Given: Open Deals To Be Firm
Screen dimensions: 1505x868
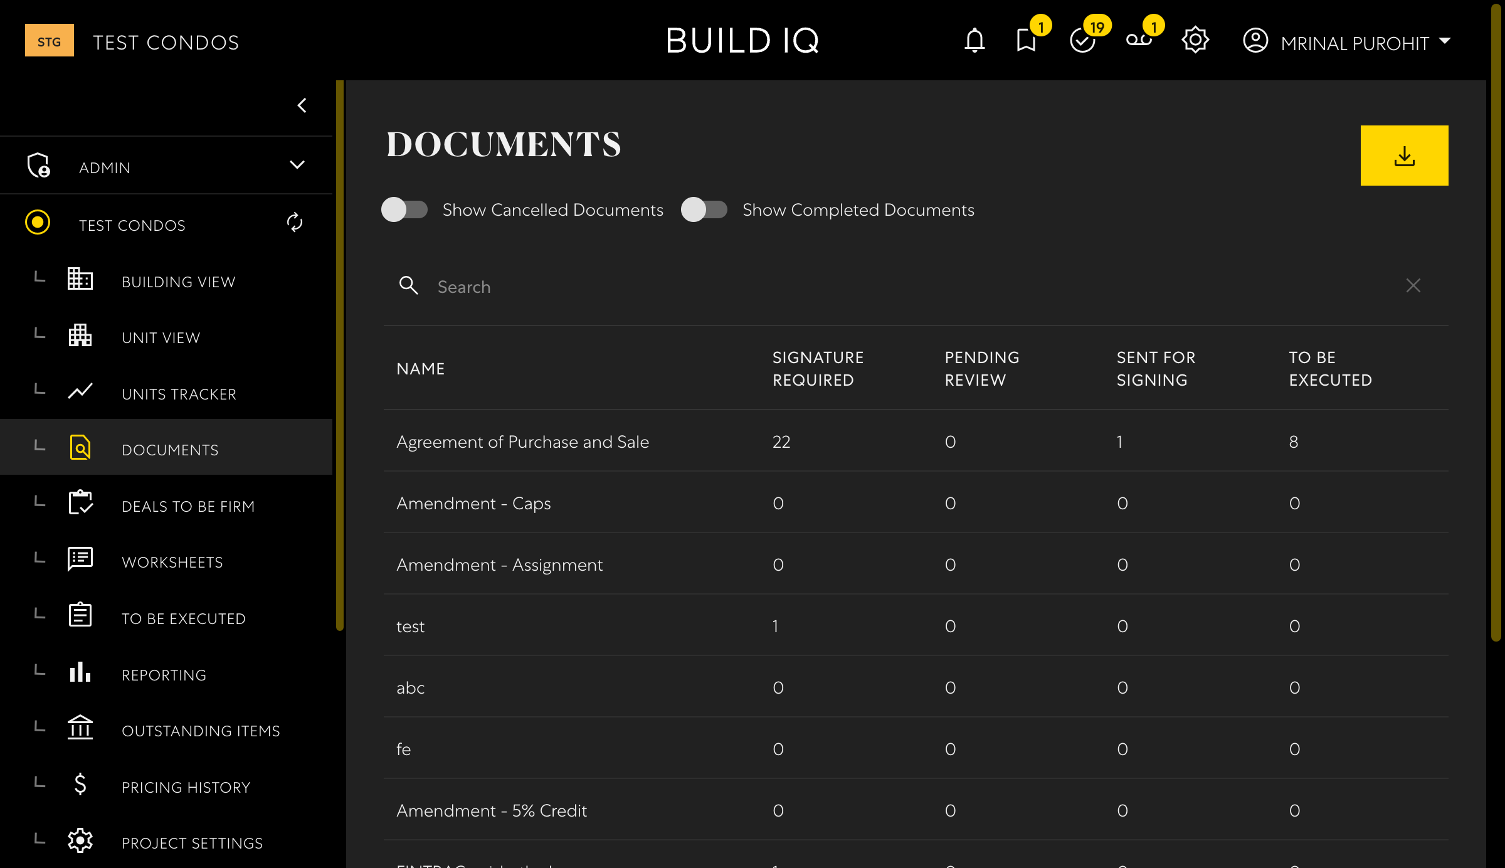Looking at the screenshot, I should 166,504.
